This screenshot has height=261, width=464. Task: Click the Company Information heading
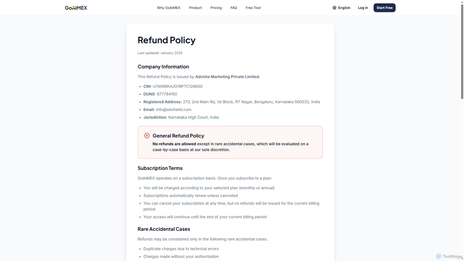[x=163, y=67]
